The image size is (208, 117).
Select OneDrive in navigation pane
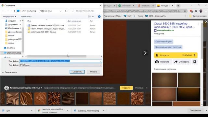[9, 48]
